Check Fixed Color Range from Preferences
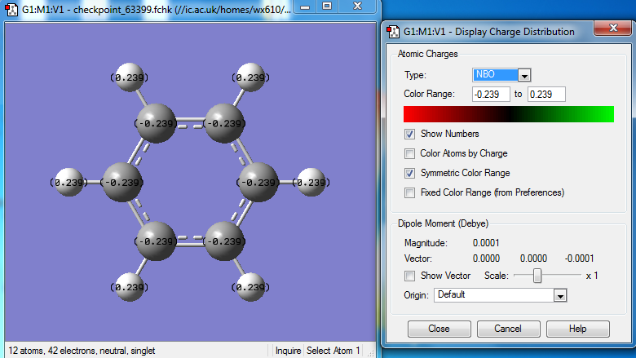Screen dimensions: 636x358 pos(409,192)
